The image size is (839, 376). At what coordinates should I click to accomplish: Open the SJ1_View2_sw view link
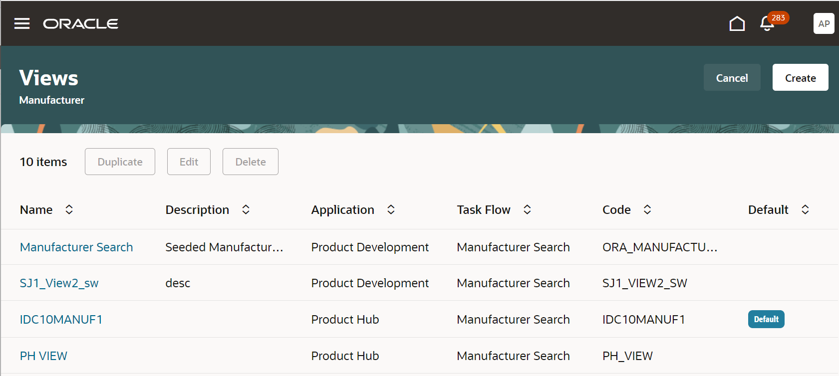(59, 283)
